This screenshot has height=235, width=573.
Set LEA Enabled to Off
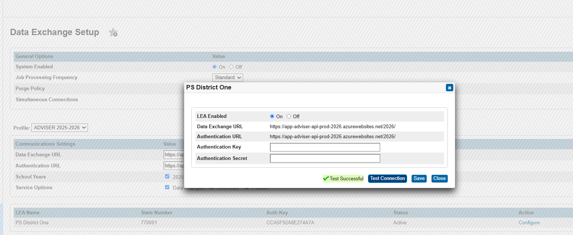point(288,116)
